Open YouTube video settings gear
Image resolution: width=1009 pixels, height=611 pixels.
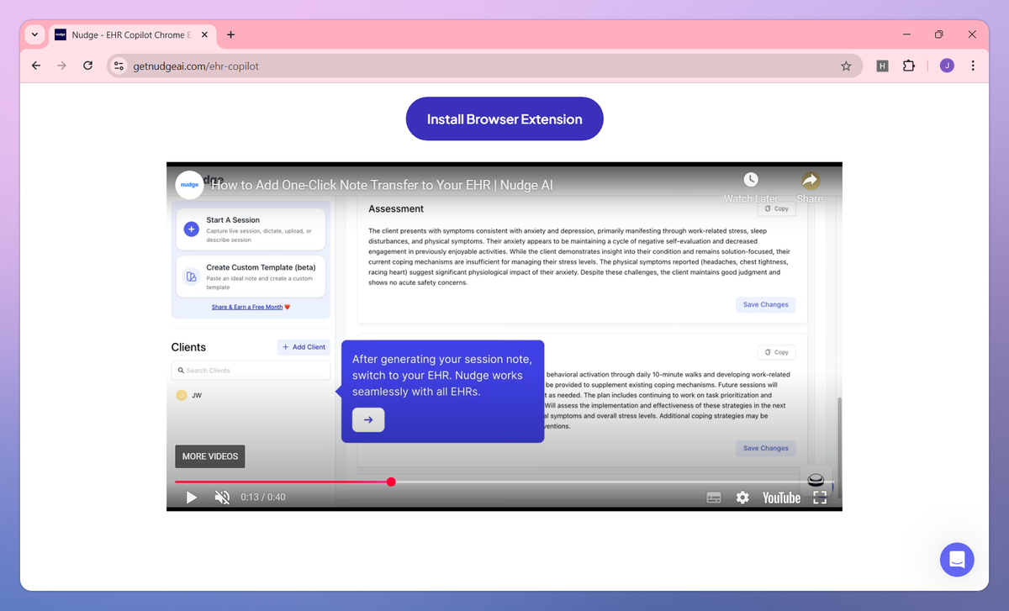point(742,498)
